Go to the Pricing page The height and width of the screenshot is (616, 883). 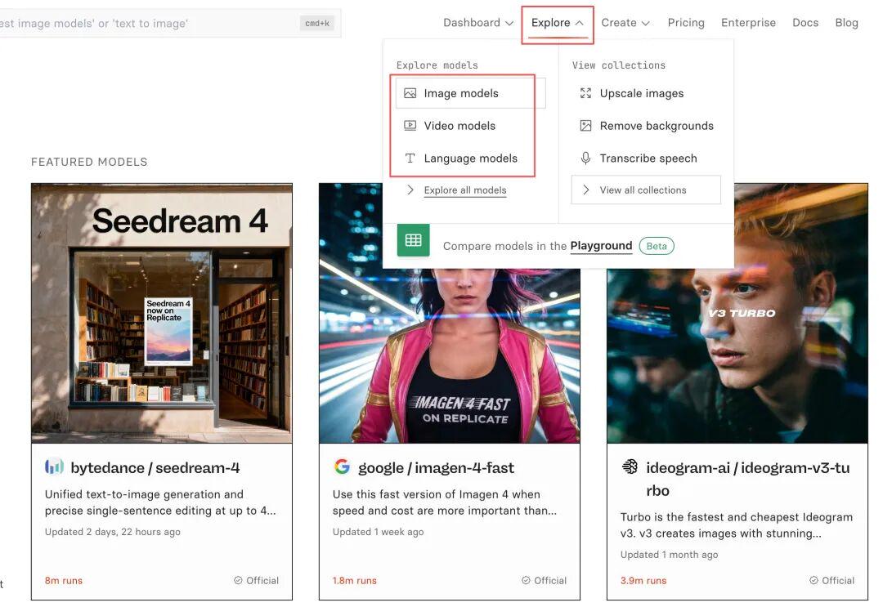[686, 23]
